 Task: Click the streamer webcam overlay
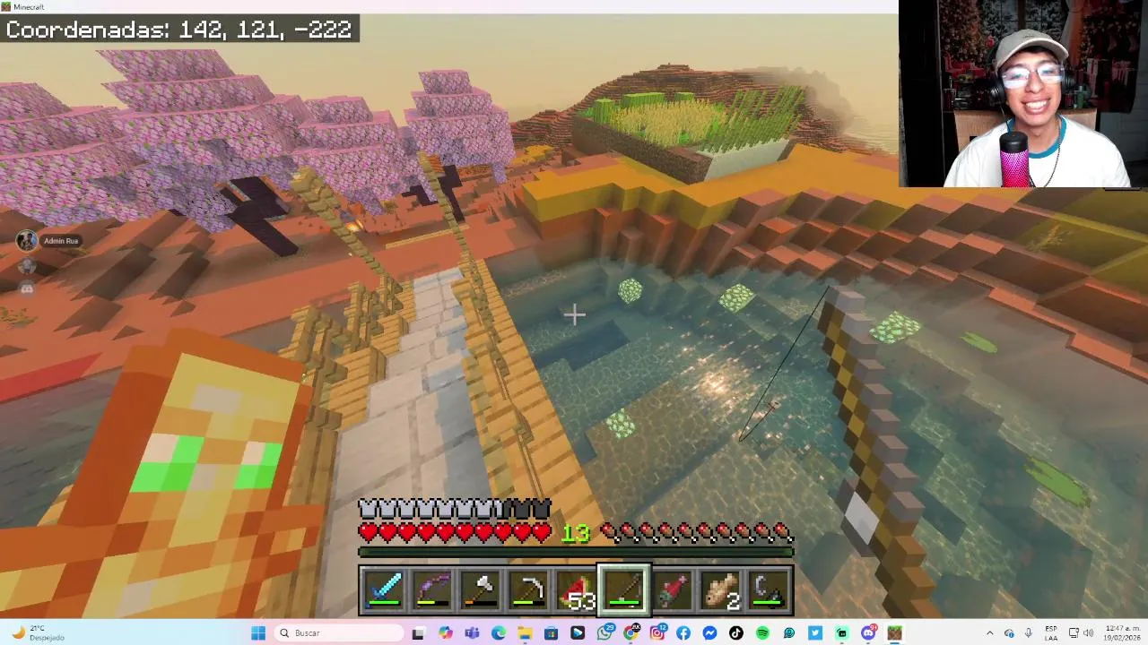[x=1023, y=94]
